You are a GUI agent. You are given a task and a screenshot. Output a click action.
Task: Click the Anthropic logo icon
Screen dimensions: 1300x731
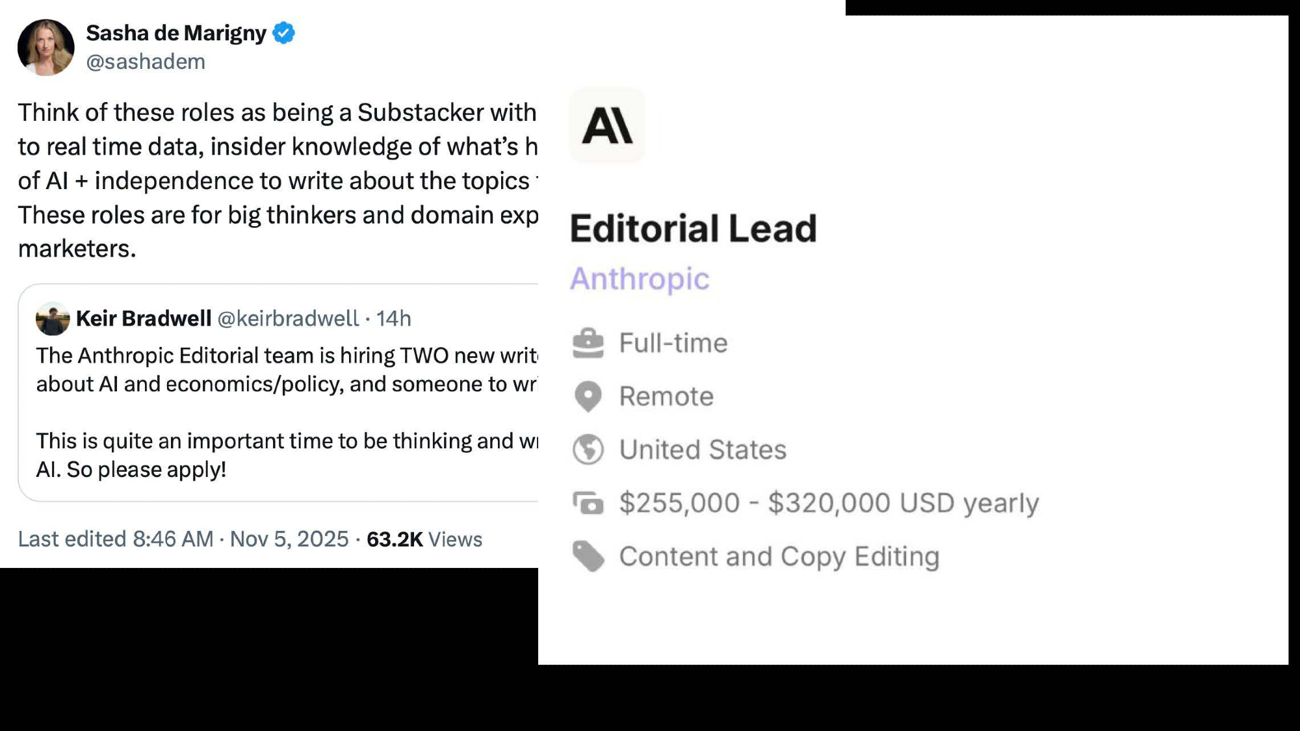tap(607, 125)
